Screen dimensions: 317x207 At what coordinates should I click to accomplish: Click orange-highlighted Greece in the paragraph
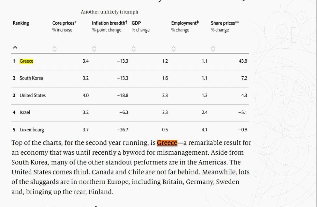167,143
